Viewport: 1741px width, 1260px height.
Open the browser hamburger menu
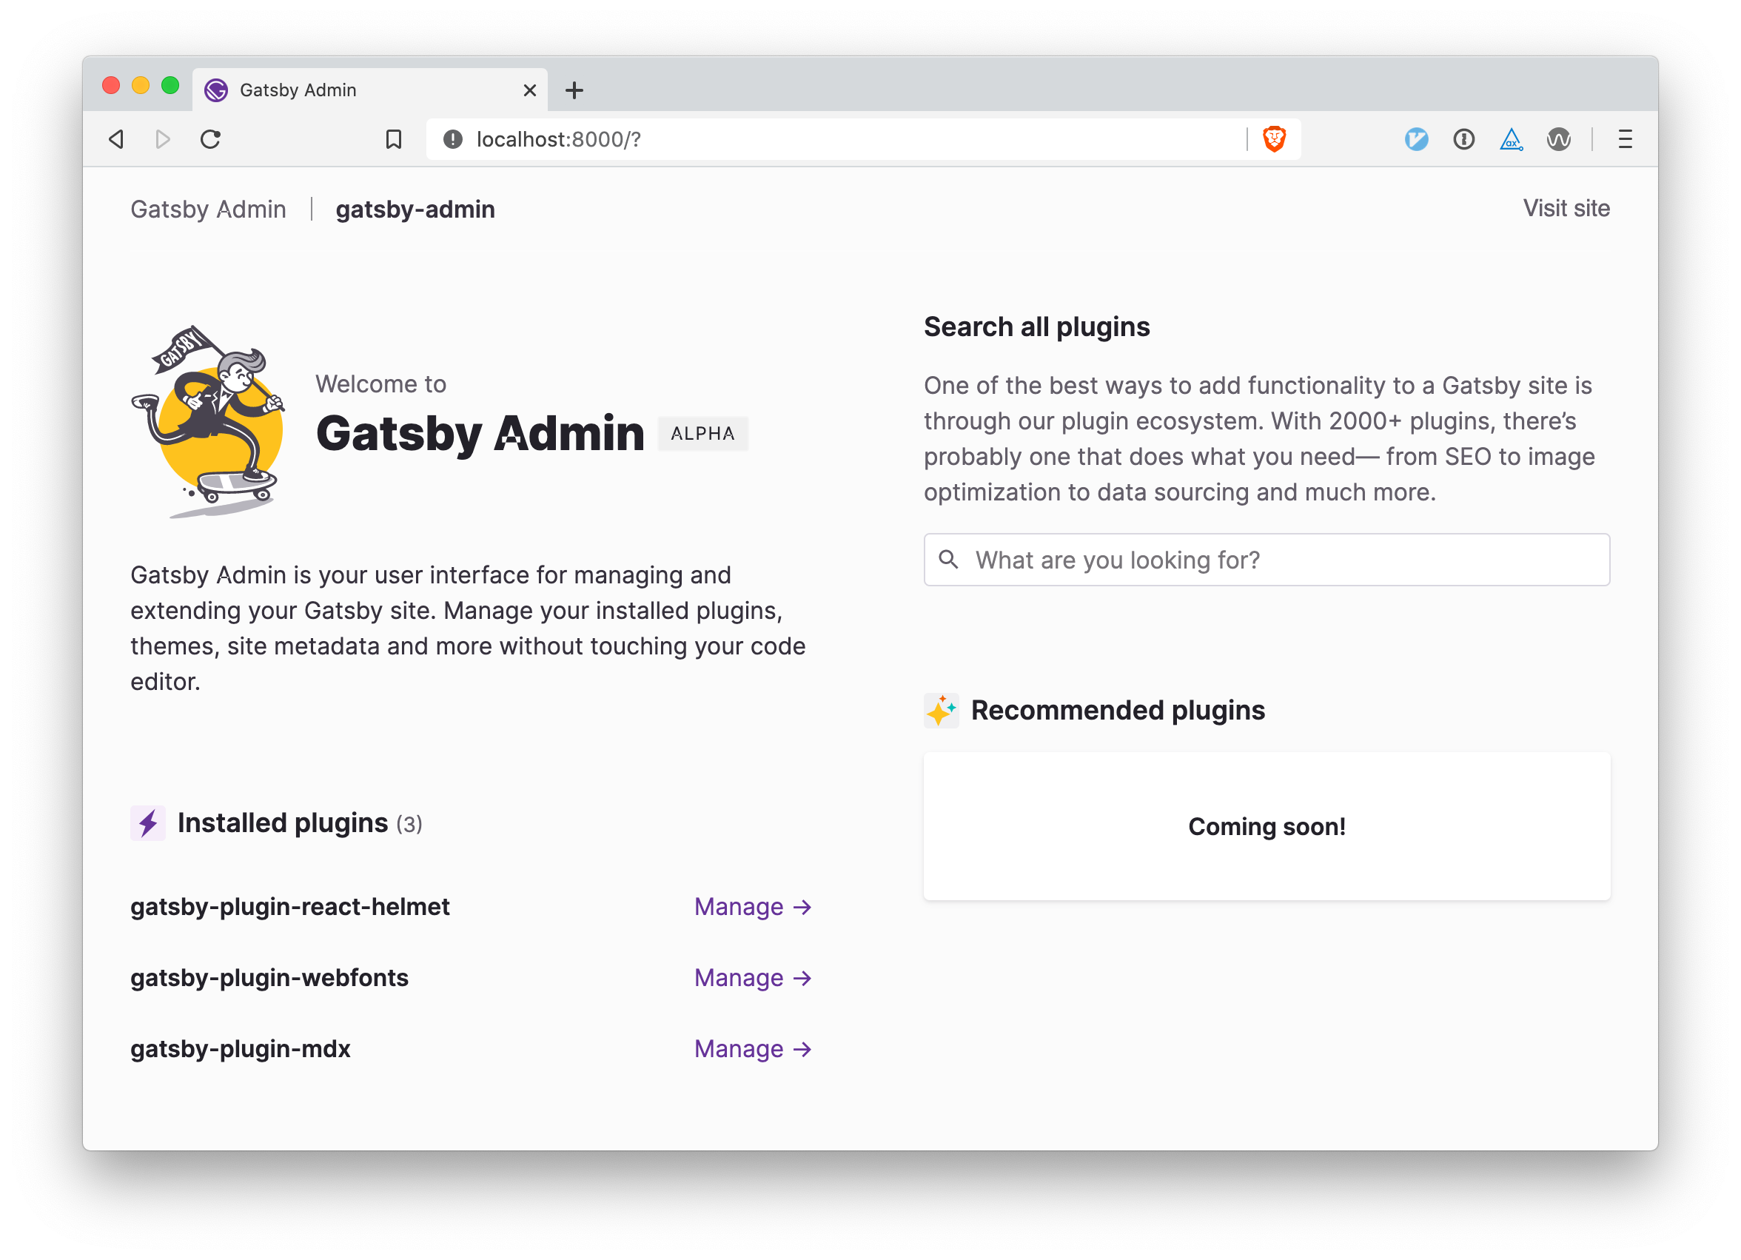coord(1625,139)
